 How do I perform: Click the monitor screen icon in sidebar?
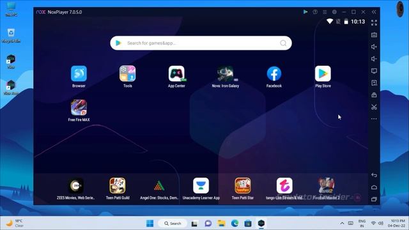pos(374,71)
